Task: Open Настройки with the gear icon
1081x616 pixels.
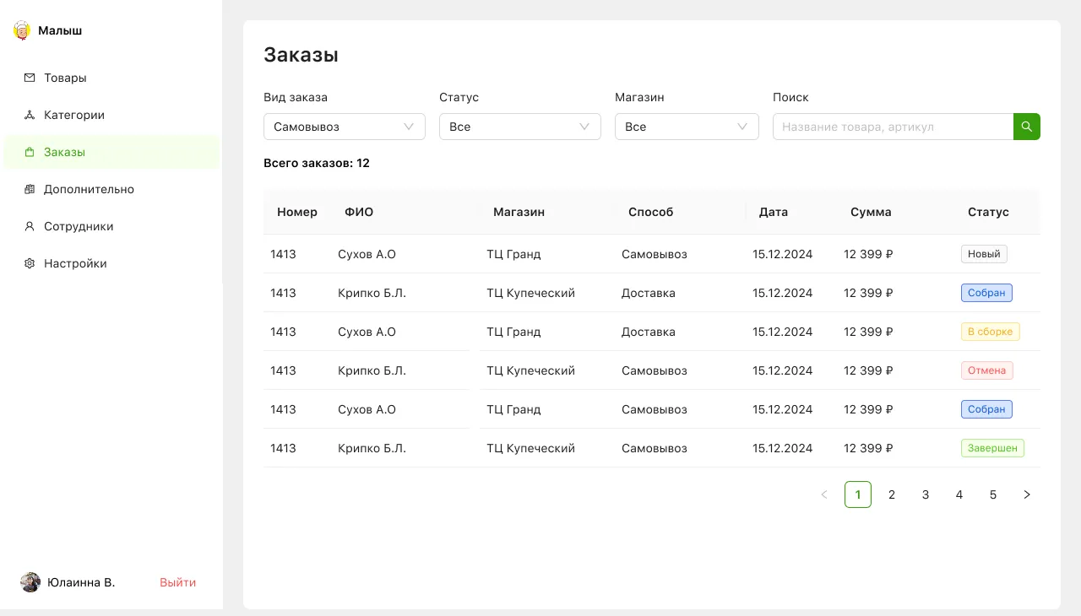Action: pyautogui.click(x=28, y=263)
